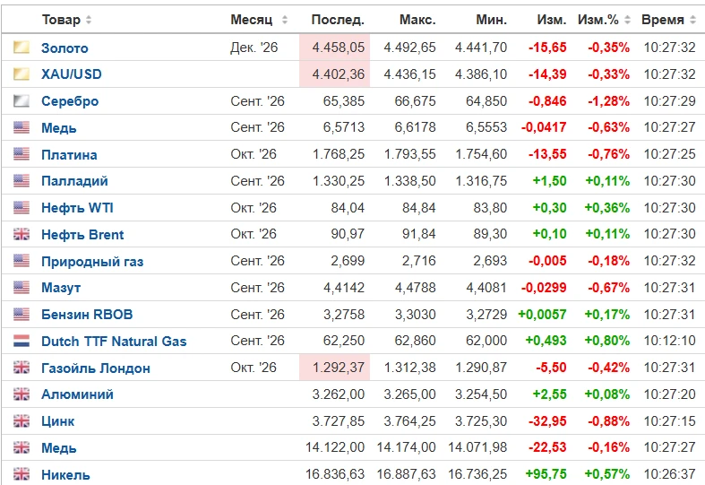Click the gold icon next to XAU/USD

coord(21,74)
